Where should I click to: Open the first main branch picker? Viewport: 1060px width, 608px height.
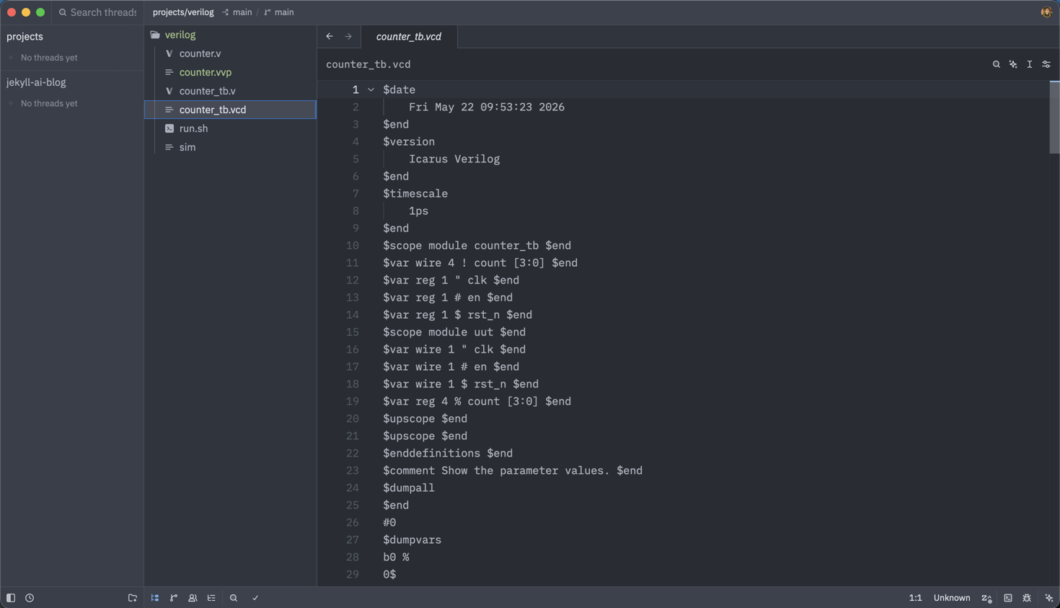[242, 12]
